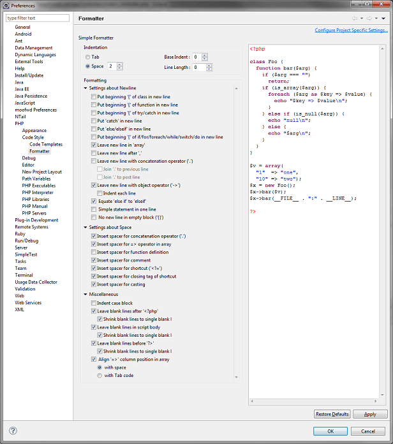
Task: Select align with Tab code radio option
Action: point(100,376)
